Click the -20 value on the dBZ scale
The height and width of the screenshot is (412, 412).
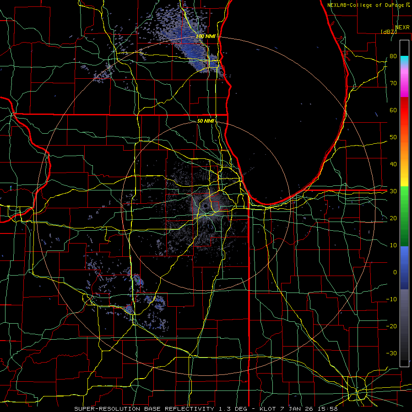pyautogui.click(x=391, y=326)
